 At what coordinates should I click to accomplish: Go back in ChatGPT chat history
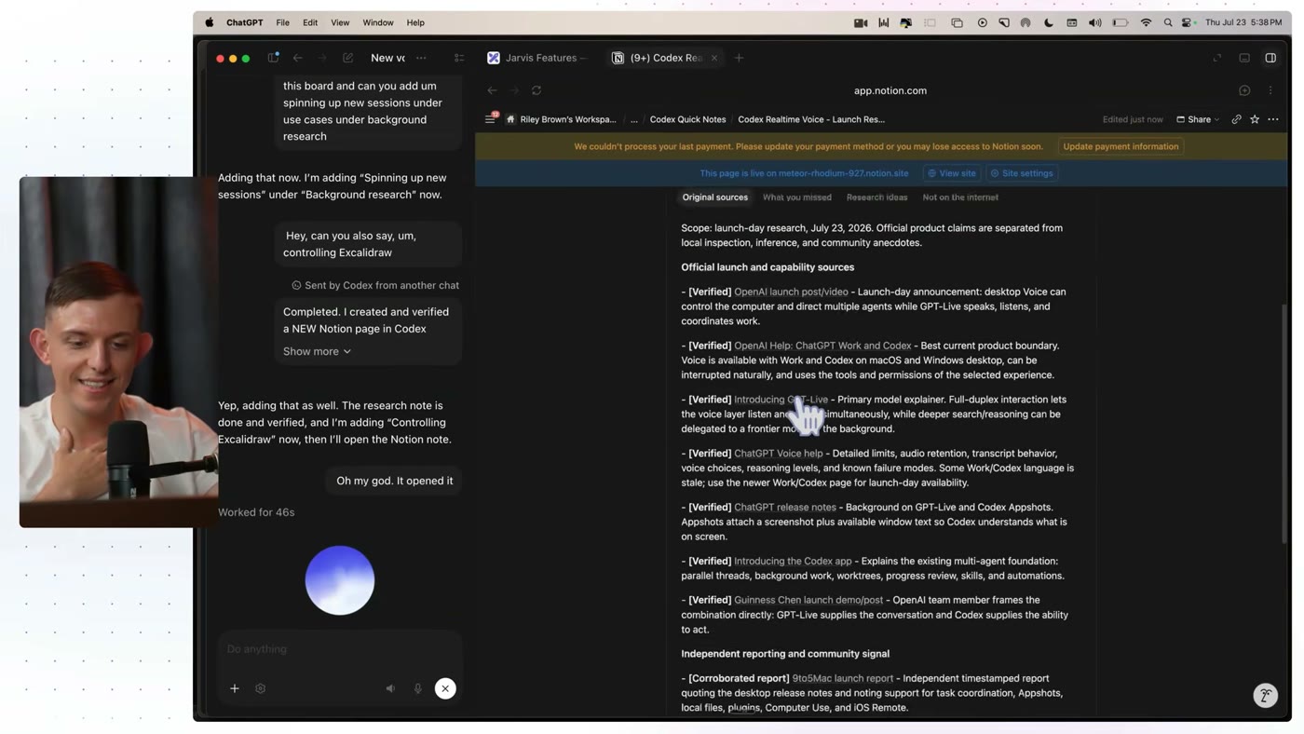(298, 58)
